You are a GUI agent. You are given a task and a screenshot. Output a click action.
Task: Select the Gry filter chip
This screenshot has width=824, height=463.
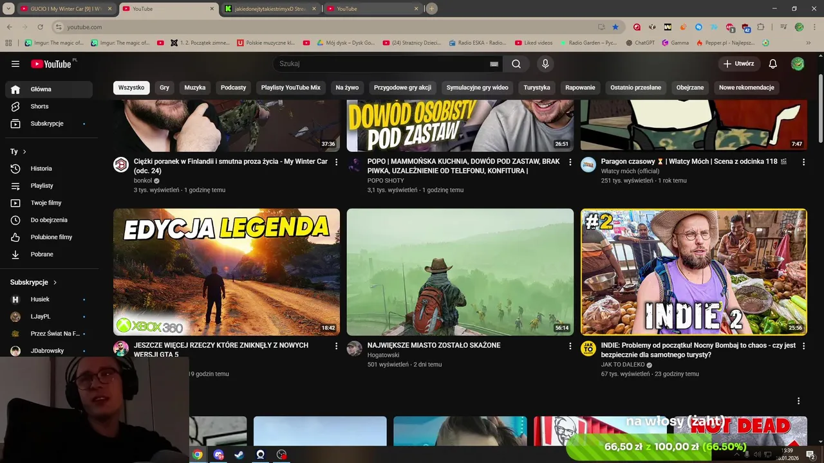pyautogui.click(x=165, y=87)
